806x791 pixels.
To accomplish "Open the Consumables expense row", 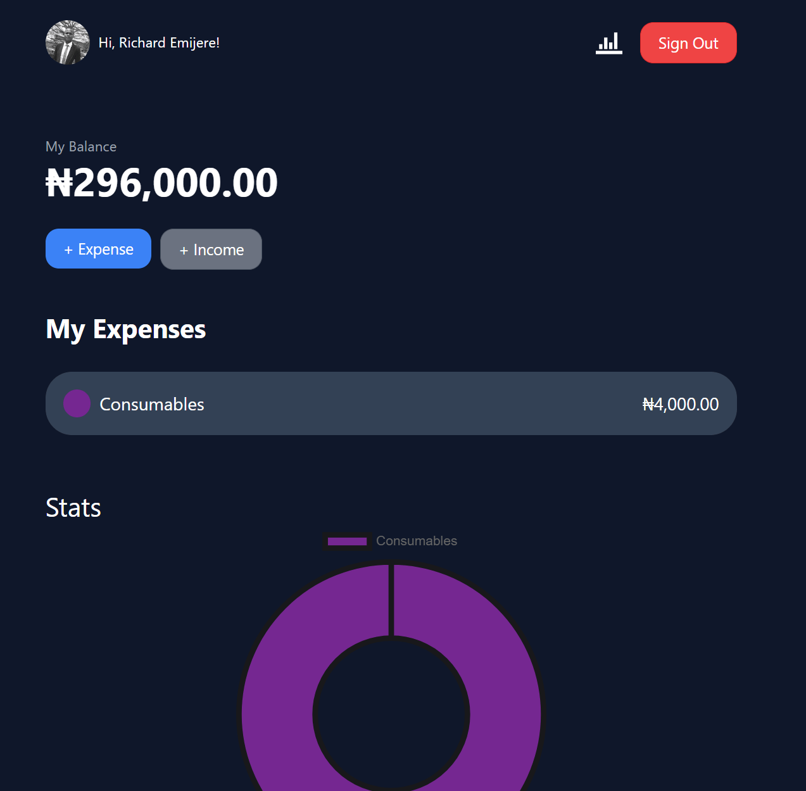I will click(391, 403).
